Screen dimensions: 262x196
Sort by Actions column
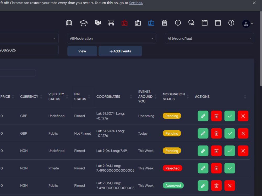tap(245, 96)
